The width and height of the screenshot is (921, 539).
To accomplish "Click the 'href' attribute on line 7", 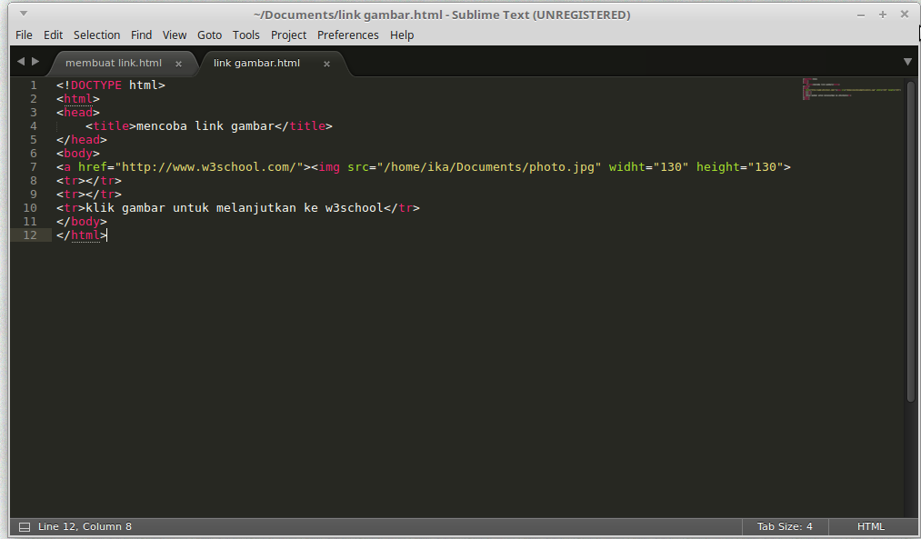I will pyautogui.click(x=93, y=166).
